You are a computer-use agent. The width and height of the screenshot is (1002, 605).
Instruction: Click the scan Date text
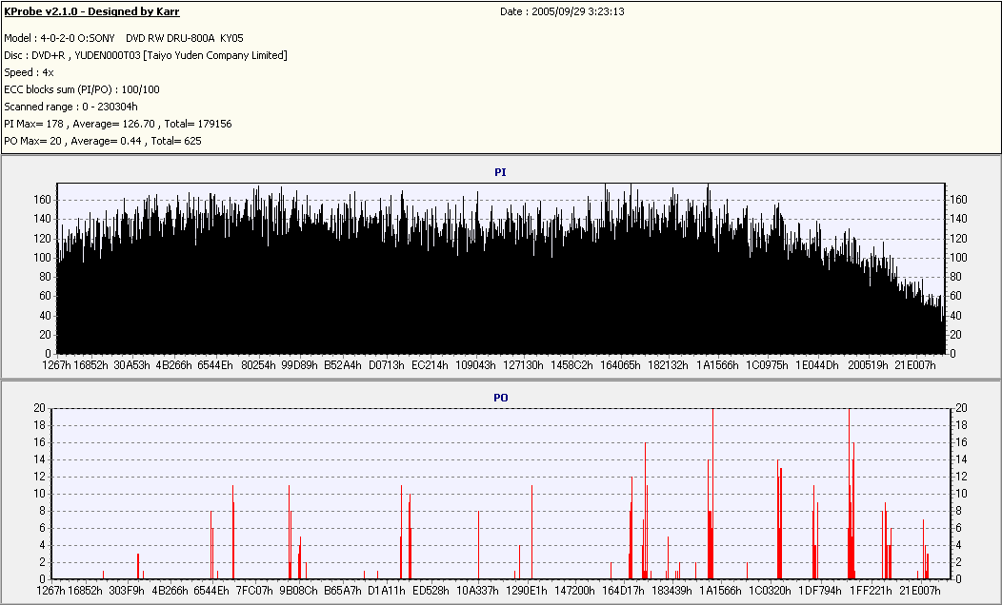(562, 11)
